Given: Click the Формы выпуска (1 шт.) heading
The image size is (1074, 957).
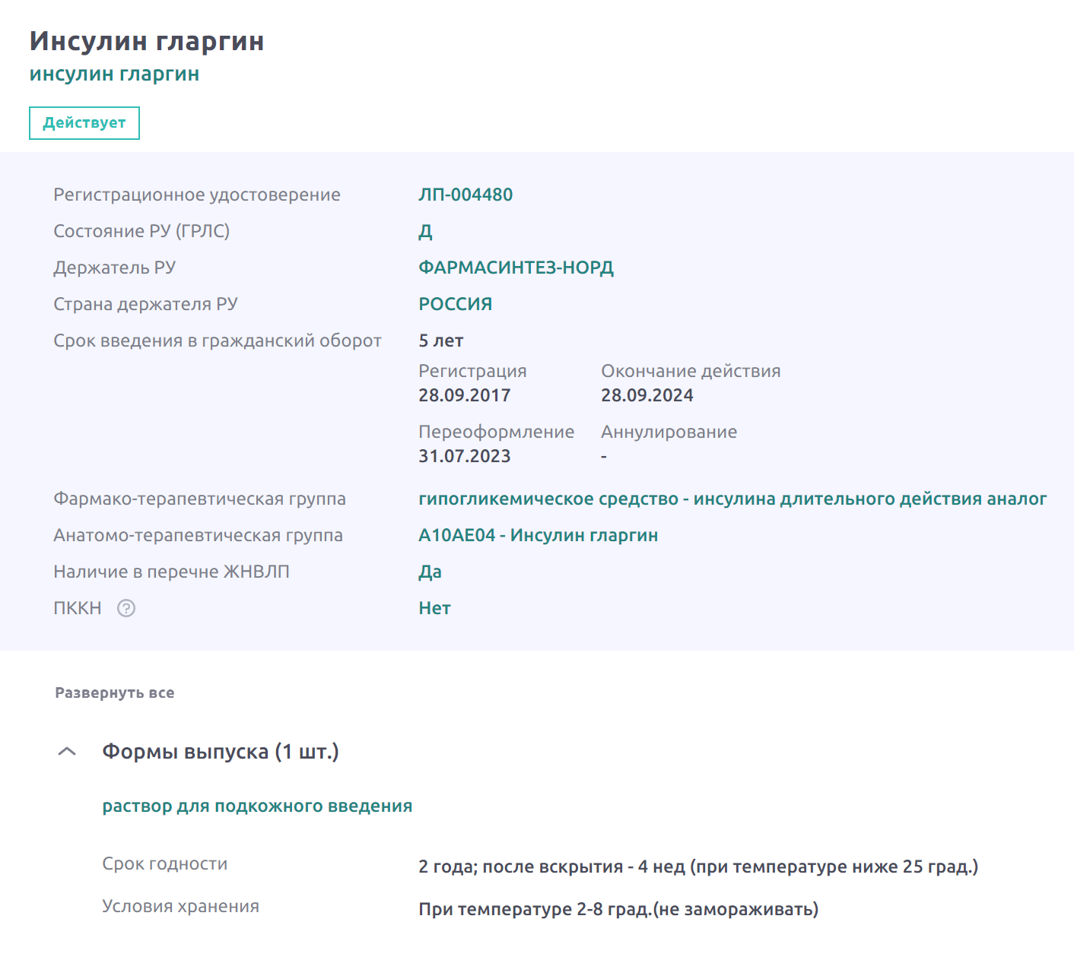Looking at the screenshot, I should (x=221, y=752).
